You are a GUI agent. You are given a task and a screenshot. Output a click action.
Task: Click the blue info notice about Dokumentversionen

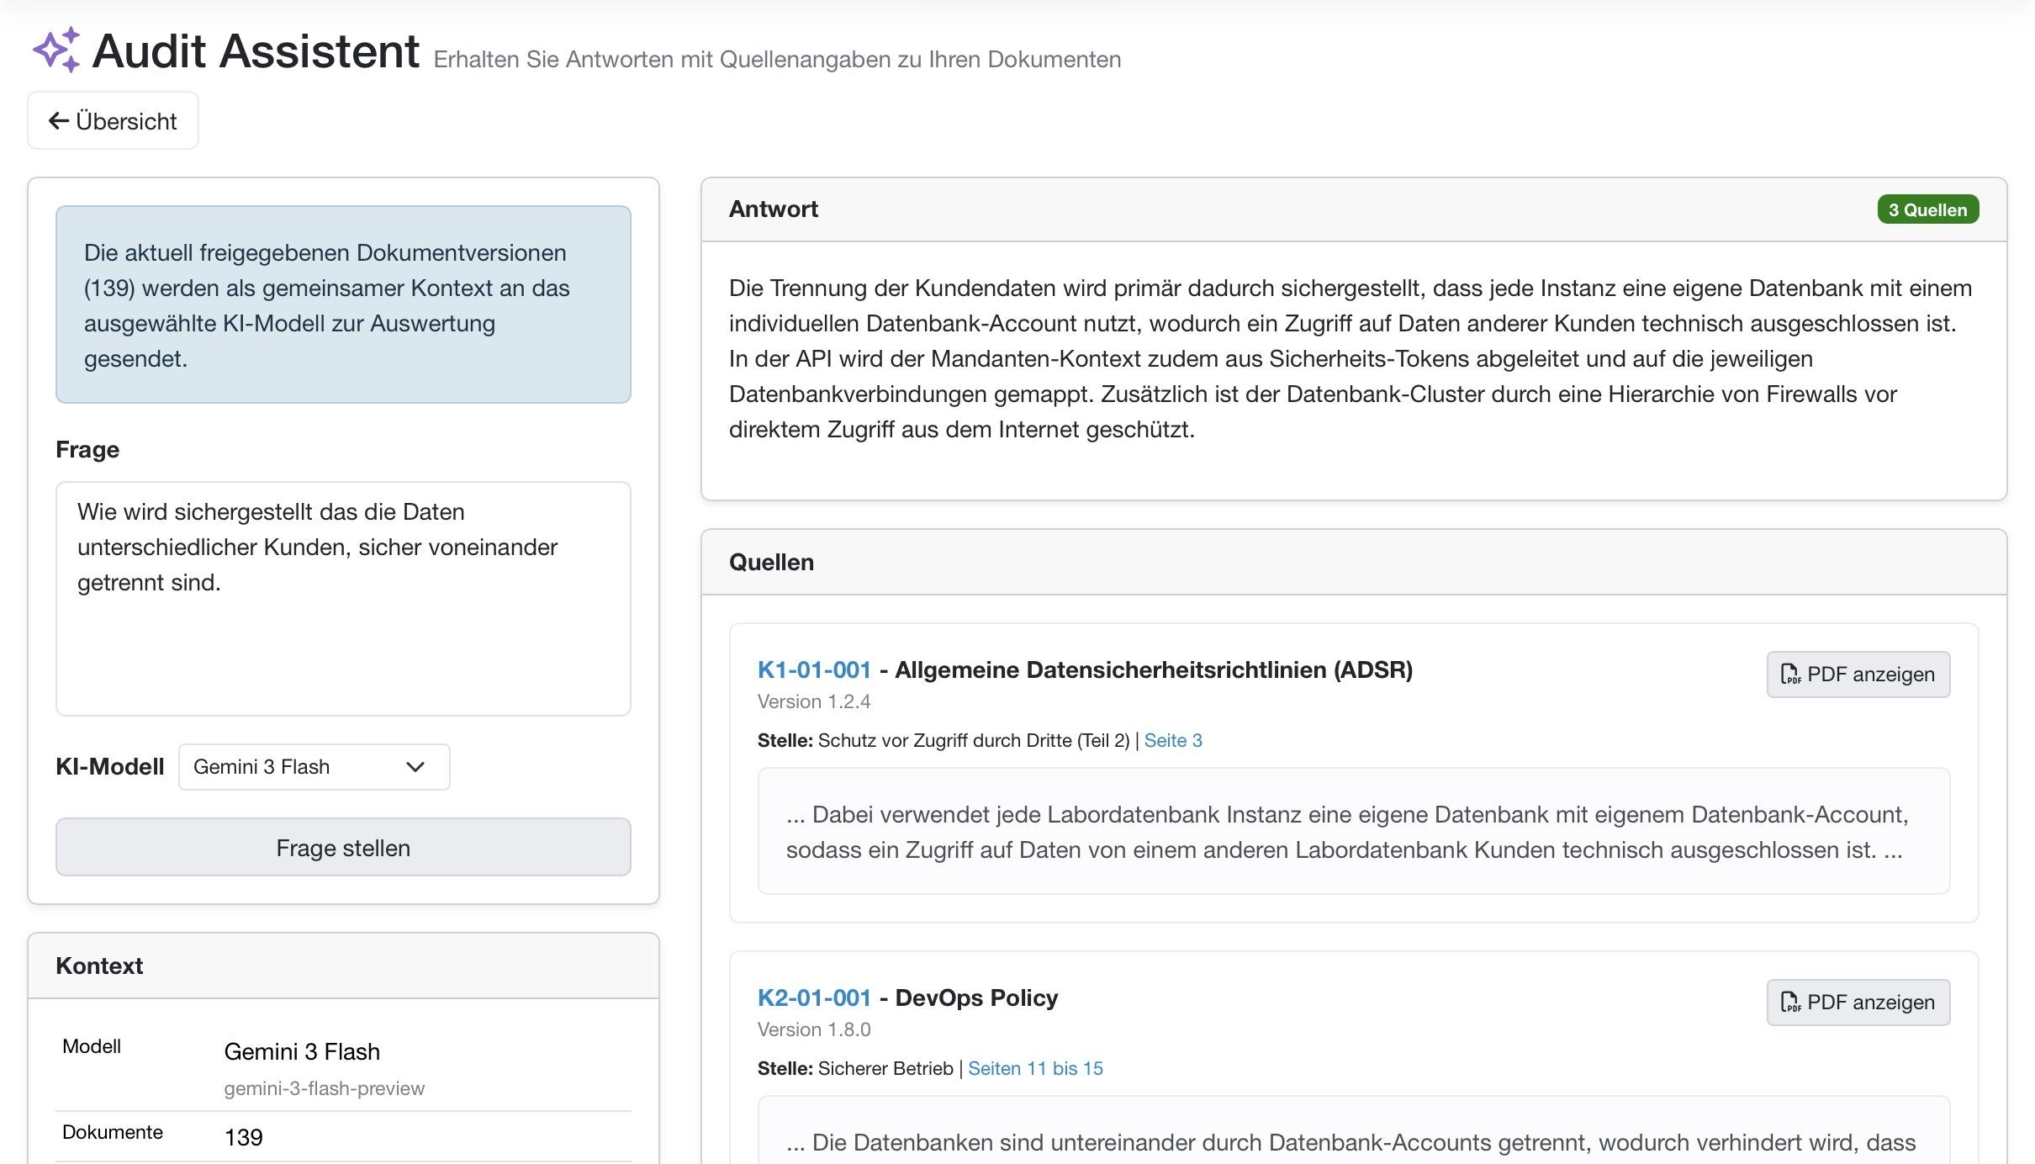pos(343,304)
